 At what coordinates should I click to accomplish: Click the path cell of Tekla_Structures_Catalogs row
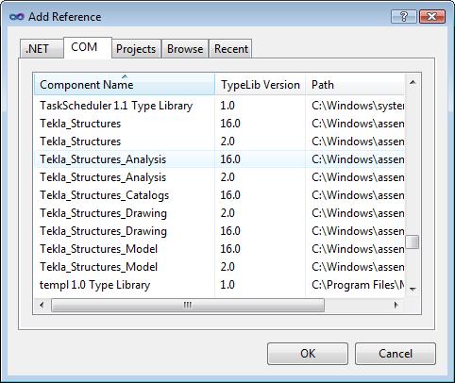[x=358, y=195]
